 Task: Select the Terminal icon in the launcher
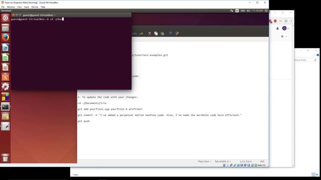click(x=6, y=106)
